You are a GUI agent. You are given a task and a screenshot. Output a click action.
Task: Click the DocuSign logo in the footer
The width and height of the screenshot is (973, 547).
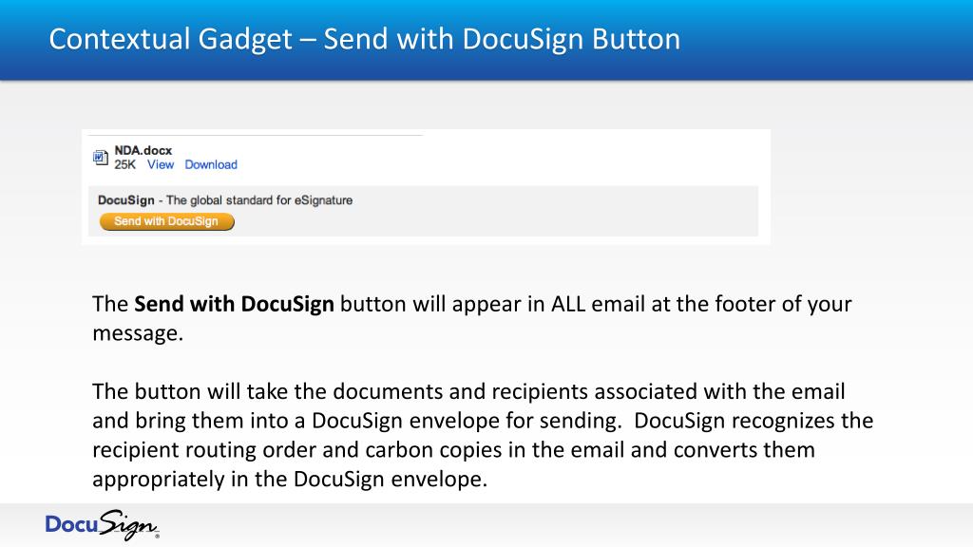102,525
